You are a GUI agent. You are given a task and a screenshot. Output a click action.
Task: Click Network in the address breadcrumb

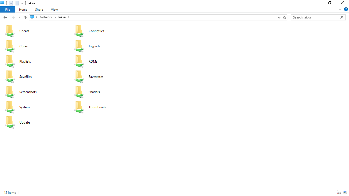click(46, 17)
